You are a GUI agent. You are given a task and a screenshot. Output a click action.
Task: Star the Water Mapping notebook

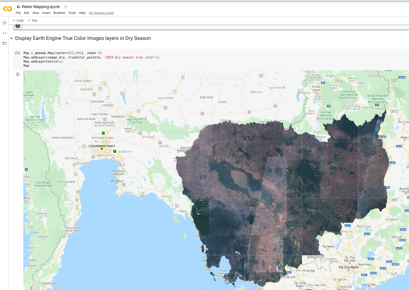click(65, 6)
